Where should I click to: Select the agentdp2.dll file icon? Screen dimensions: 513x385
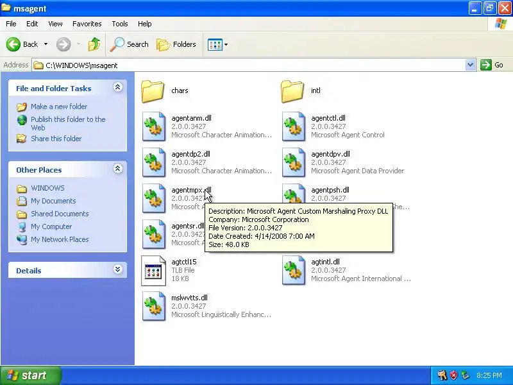point(153,162)
